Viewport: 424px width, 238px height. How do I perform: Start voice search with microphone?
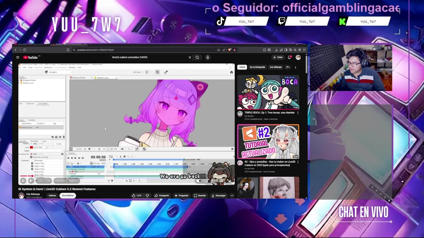[x=208, y=57]
